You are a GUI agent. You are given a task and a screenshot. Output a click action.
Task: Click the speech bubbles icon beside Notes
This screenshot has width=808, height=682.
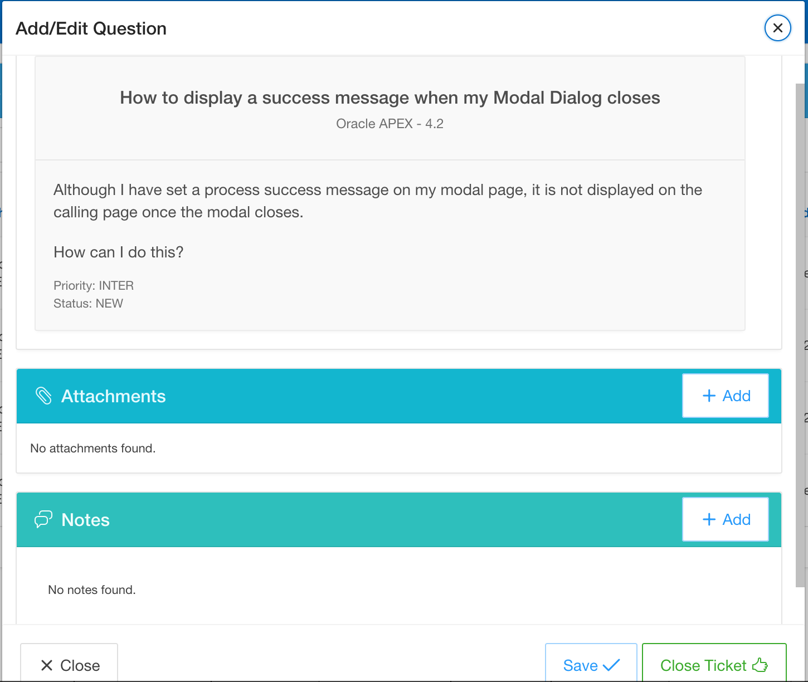(43, 519)
